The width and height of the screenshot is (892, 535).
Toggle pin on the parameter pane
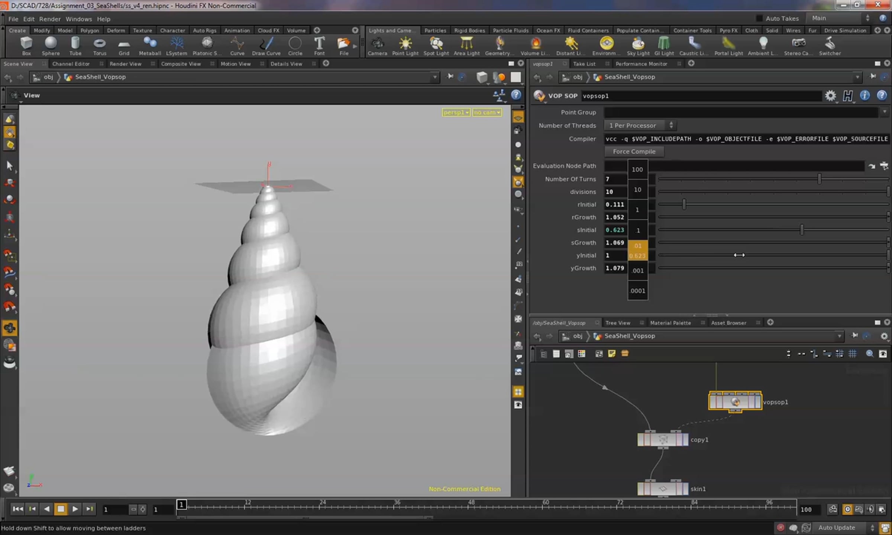[873, 76]
